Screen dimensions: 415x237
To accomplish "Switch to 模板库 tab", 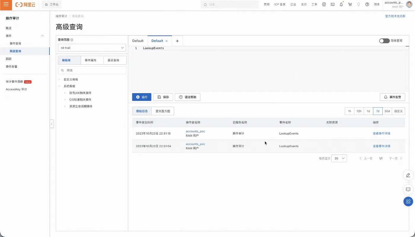I will [x=69, y=60].
